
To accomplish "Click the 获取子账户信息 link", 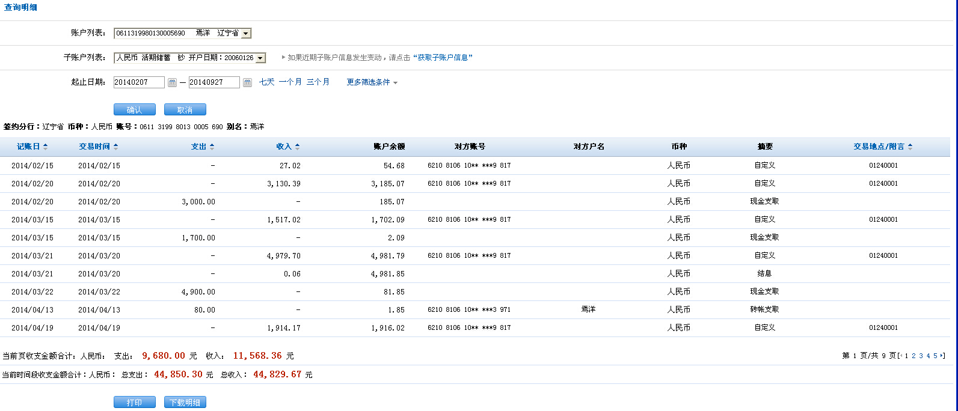I will coord(443,58).
